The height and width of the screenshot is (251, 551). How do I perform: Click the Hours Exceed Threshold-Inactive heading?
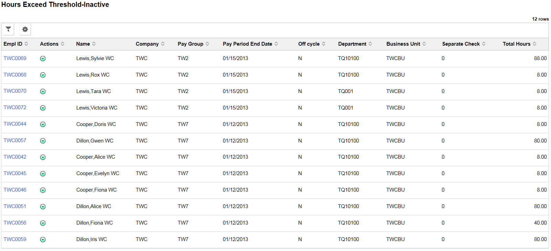point(55,4)
